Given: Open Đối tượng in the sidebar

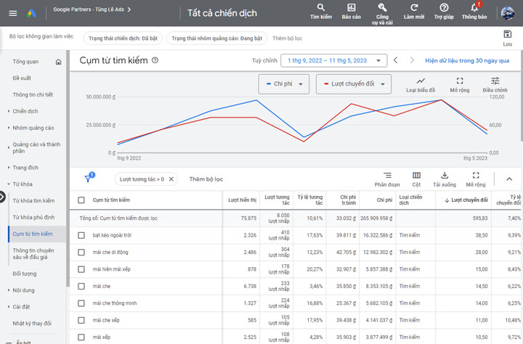Looking at the screenshot, I should (25, 274).
